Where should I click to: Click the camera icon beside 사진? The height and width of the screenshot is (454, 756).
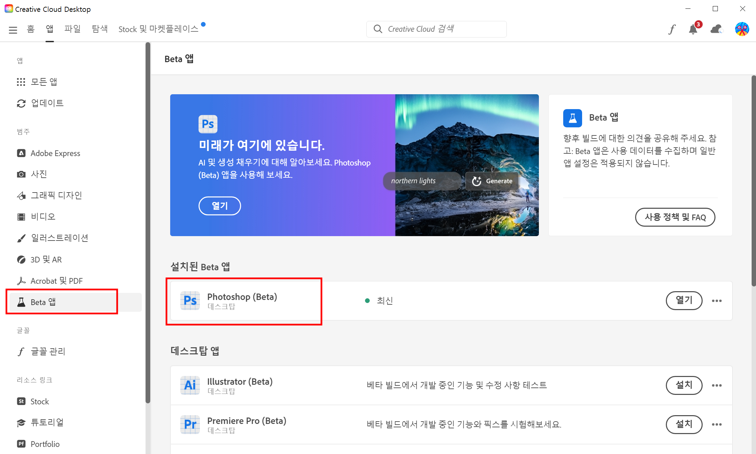click(21, 174)
